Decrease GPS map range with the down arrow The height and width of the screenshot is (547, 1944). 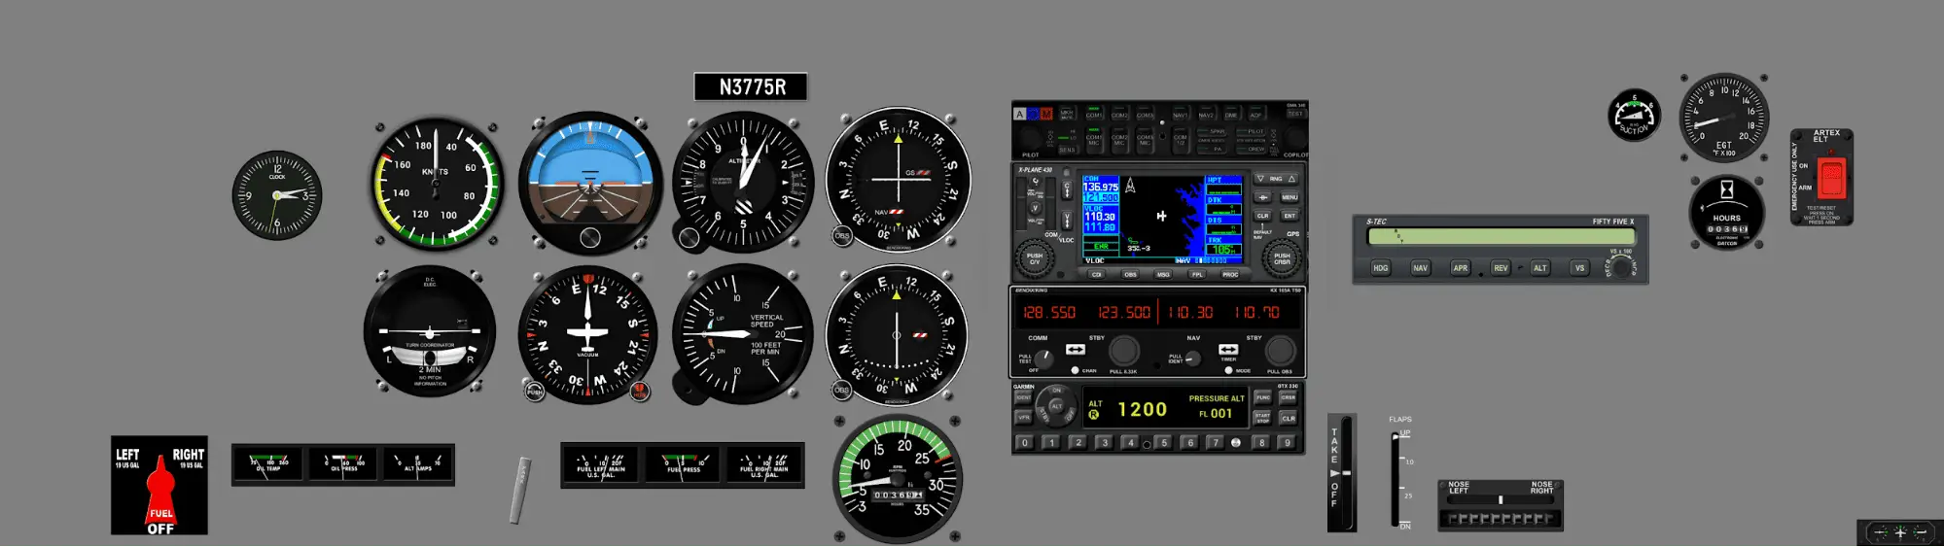click(1261, 179)
